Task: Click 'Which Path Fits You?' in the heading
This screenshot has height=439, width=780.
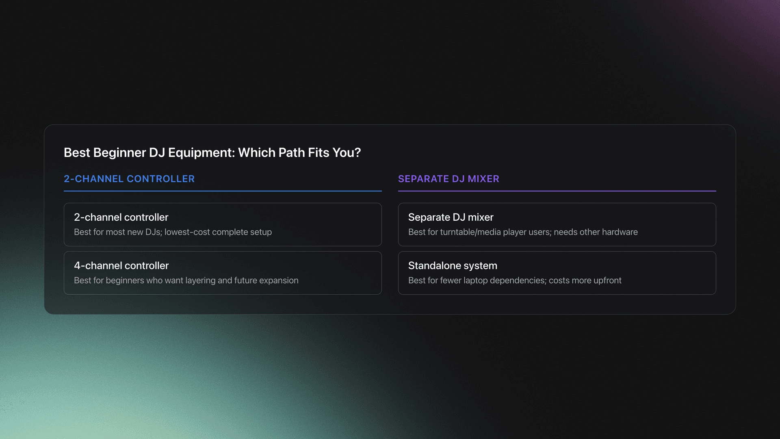Action: tap(299, 152)
